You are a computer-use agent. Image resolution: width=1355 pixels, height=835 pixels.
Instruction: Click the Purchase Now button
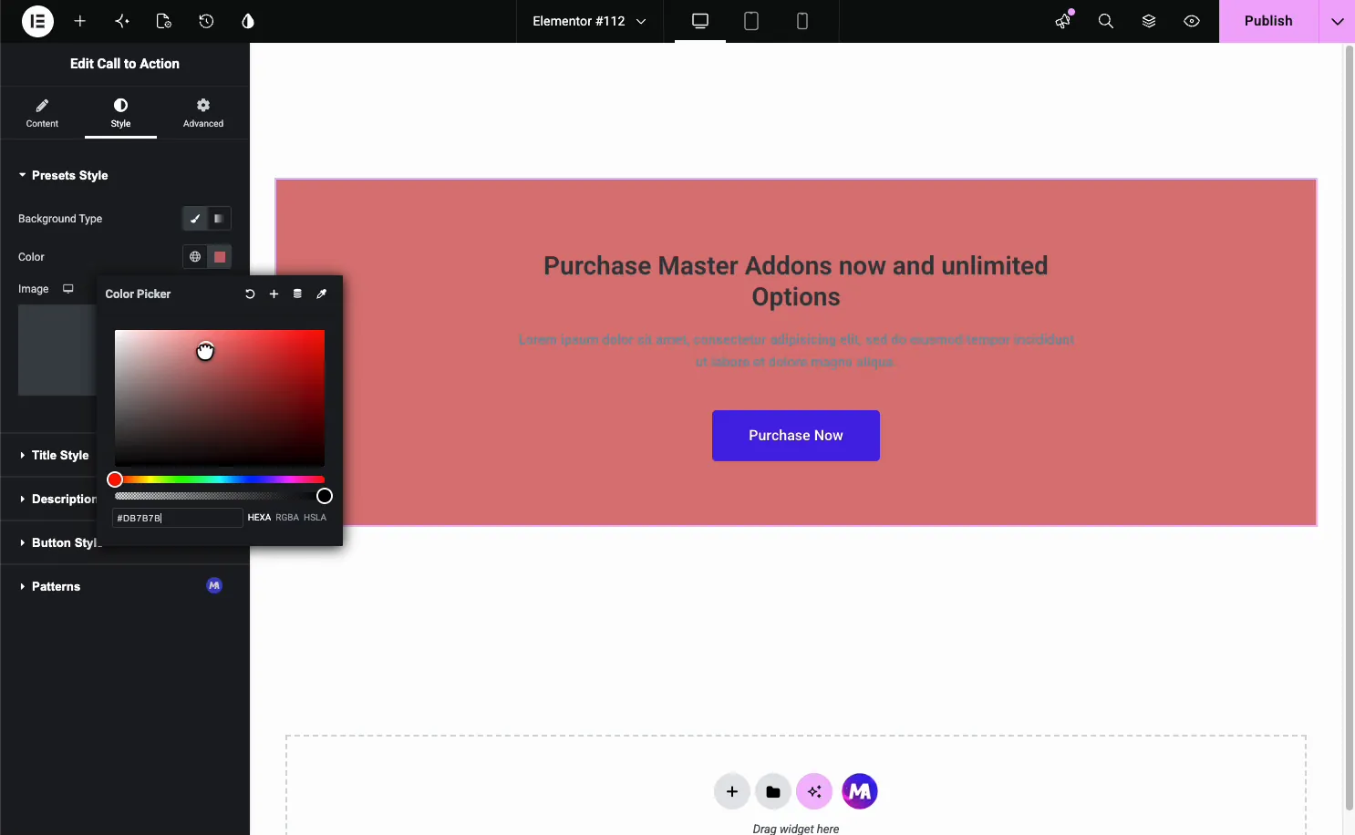[x=796, y=436]
